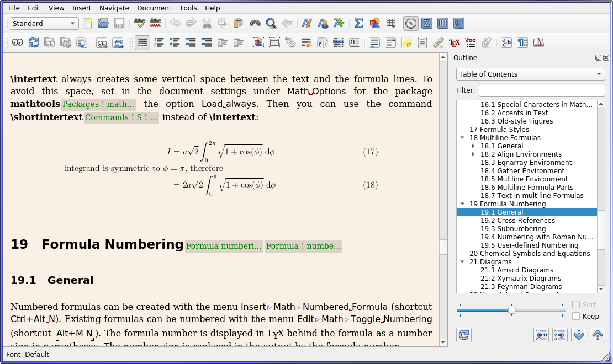Viewport: 613px width, 364px height.
Task: Insert TeX code via TeX icon
Action: pos(455,42)
